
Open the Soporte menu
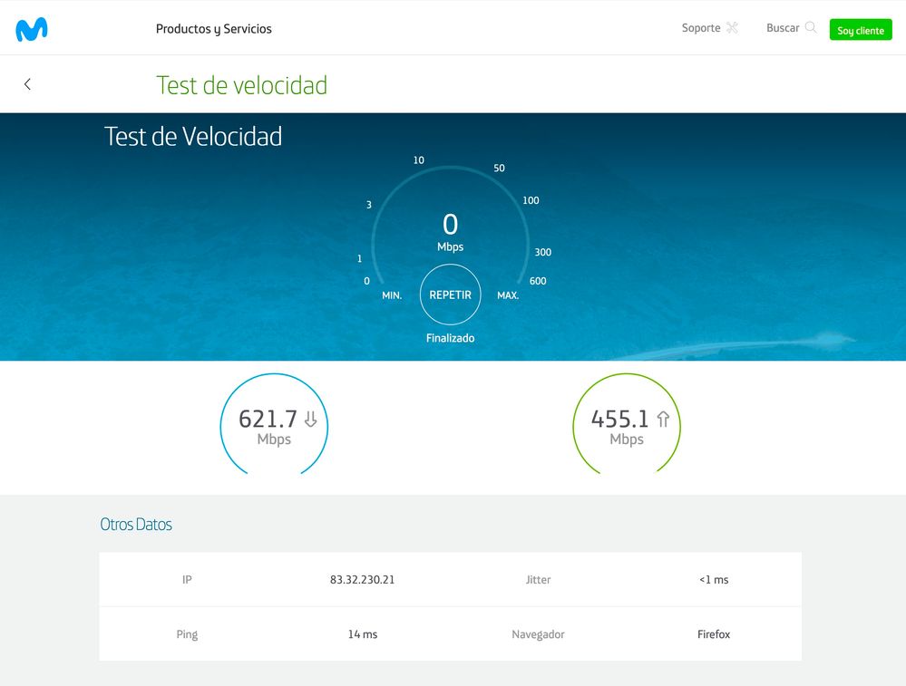point(700,27)
